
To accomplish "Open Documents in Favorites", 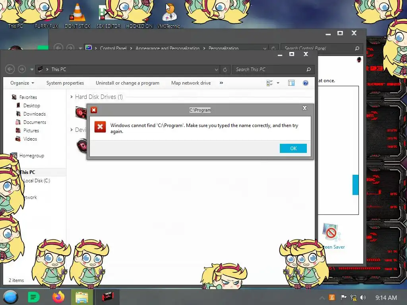I will pos(35,122).
